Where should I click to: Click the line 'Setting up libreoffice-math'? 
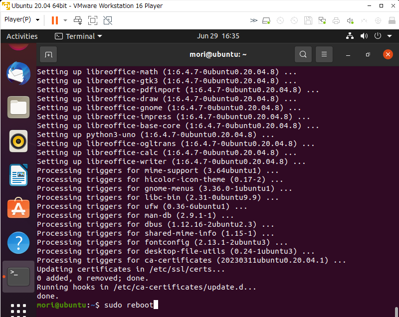(167, 72)
